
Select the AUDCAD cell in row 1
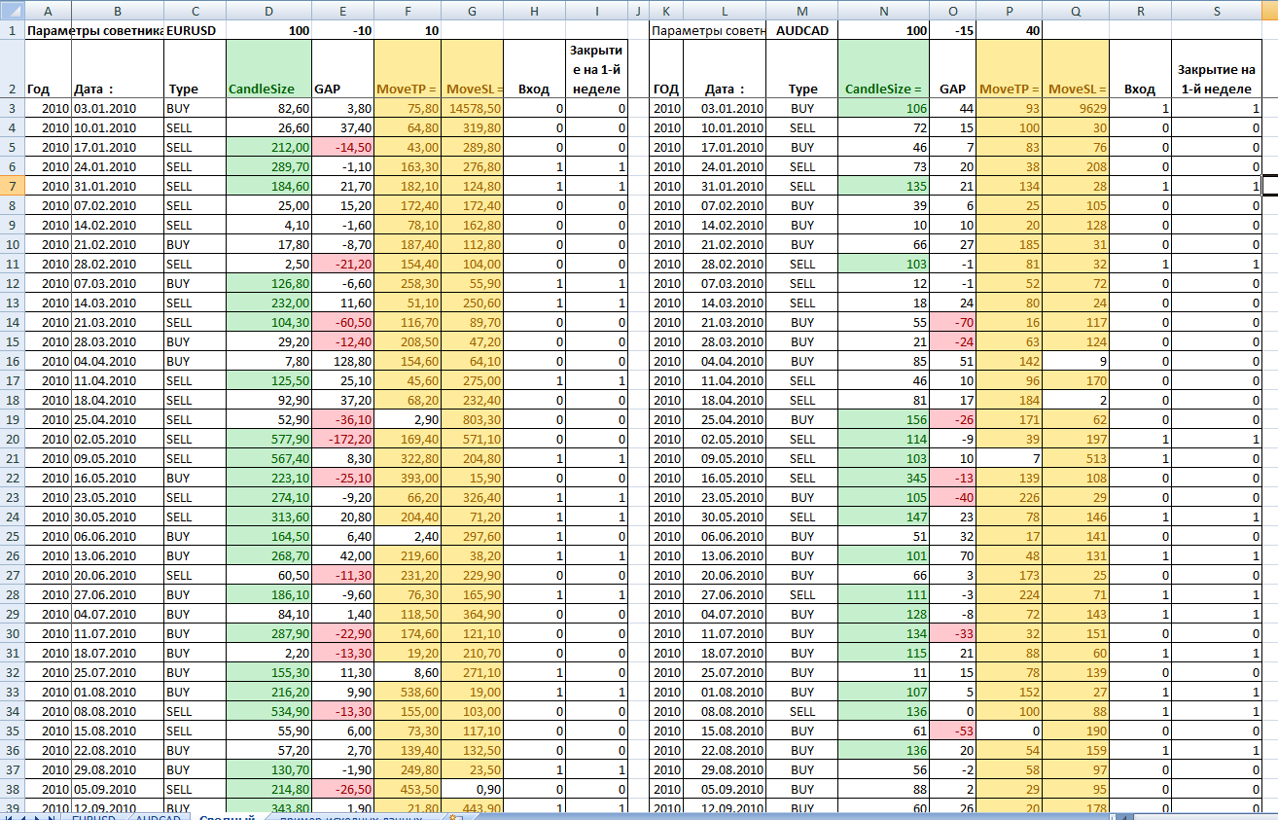coord(801,30)
